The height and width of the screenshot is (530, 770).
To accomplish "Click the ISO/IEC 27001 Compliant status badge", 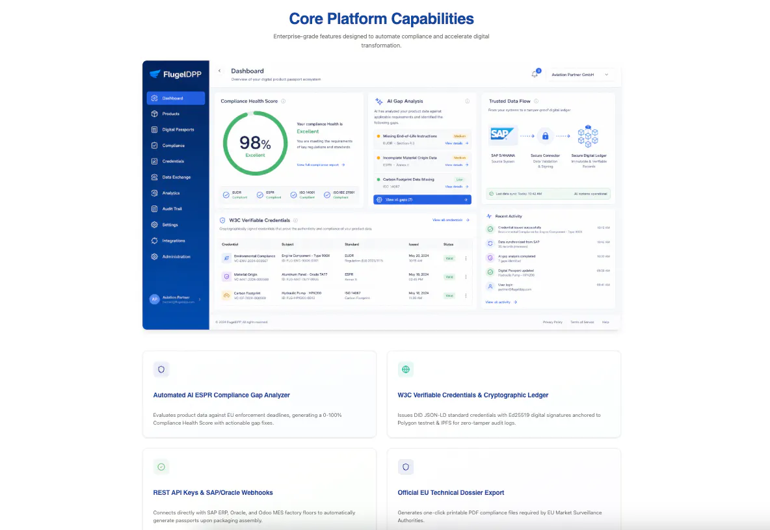I will 339,195.
